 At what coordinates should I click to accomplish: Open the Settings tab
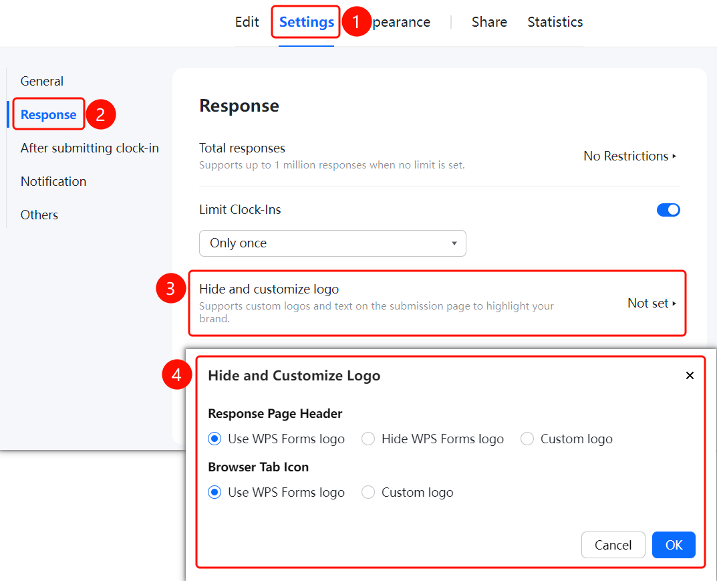306,22
